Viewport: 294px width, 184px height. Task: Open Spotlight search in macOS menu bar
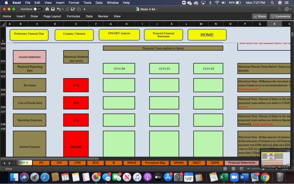coord(272,3)
